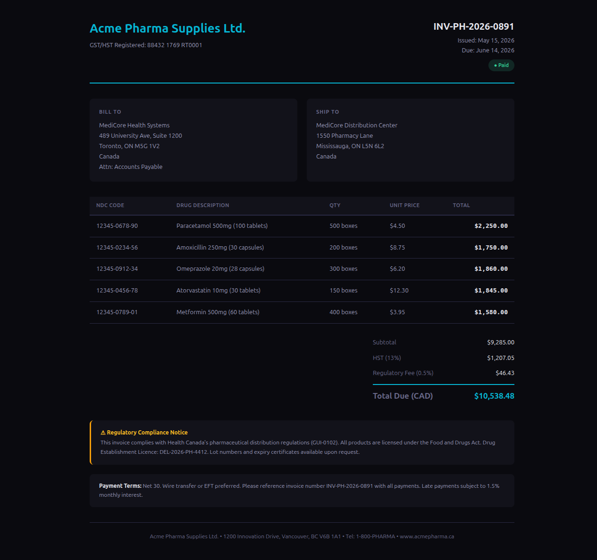The image size is (597, 560).
Task: Click the $1,860.00 line total
Action: (x=491, y=269)
